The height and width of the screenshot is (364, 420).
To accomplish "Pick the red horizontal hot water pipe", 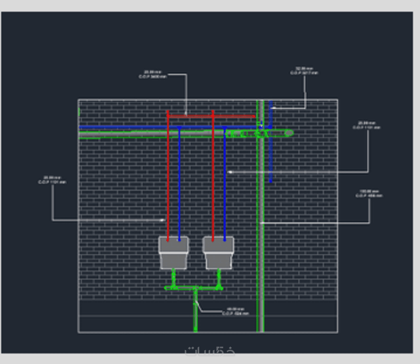I will 211,116.
